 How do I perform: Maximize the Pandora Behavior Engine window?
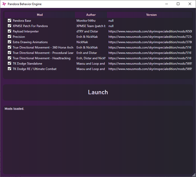(178, 4)
